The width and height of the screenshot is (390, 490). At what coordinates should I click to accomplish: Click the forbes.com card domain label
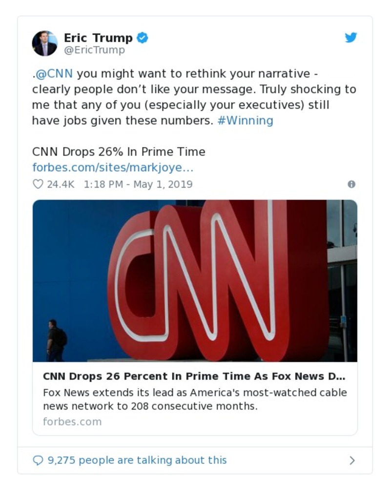72,422
